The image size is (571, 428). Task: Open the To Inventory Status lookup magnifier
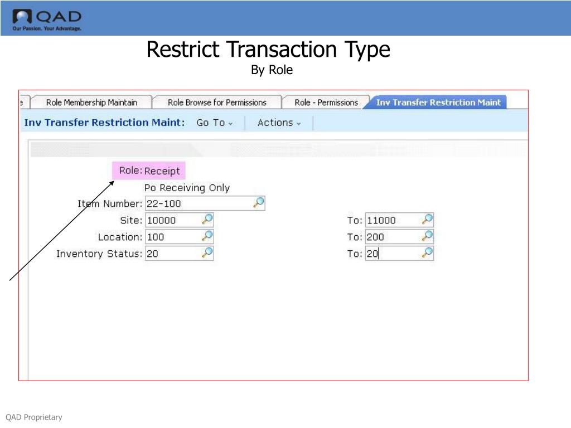click(x=427, y=253)
